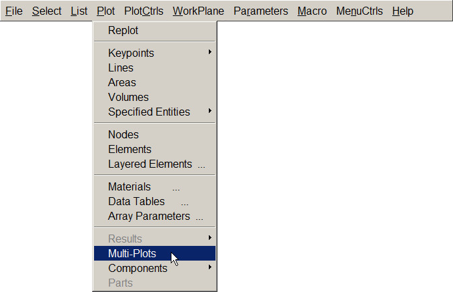Choose Replot from the Plot menu

(x=123, y=30)
